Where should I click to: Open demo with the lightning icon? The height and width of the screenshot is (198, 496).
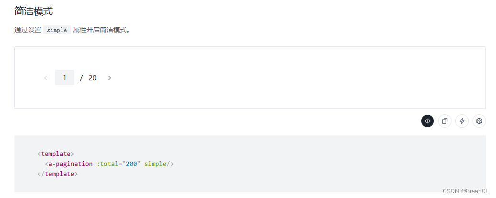(462, 121)
